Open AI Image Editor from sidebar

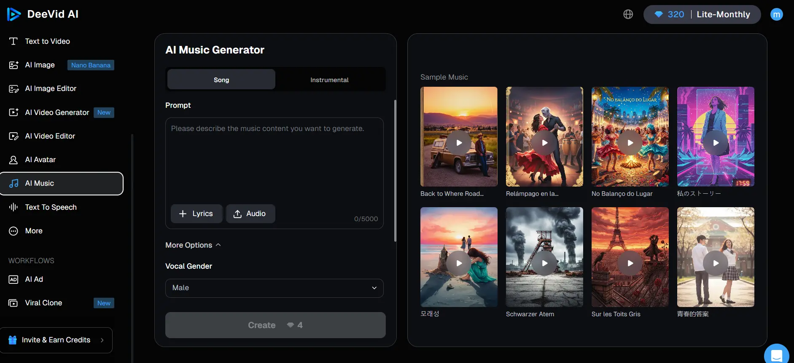click(x=51, y=88)
